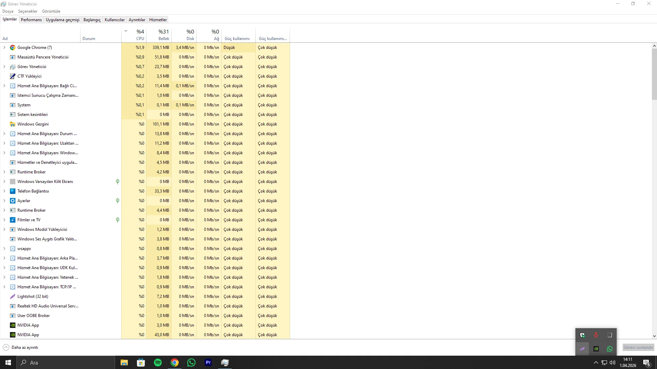657x369 pixels.
Task: Expand Hizmet Ana Bilgisayarı: Durum row
Action: click(x=4, y=134)
